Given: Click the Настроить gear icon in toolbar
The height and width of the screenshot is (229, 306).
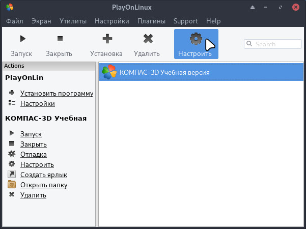Looking at the screenshot, I should 196,39.
